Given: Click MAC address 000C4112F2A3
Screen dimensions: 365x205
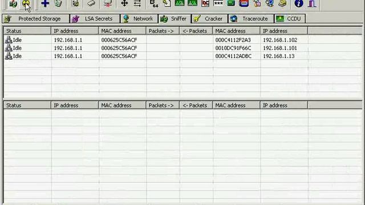Looking at the screenshot, I should pyautogui.click(x=233, y=40).
